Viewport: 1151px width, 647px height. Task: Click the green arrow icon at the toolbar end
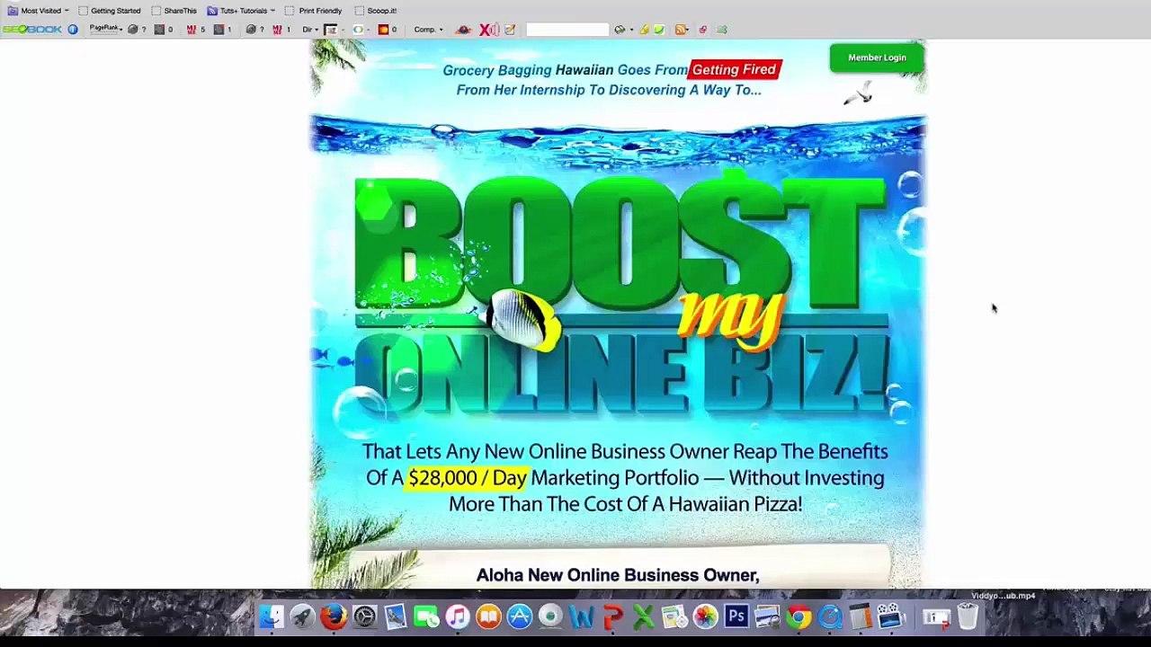(721, 30)
